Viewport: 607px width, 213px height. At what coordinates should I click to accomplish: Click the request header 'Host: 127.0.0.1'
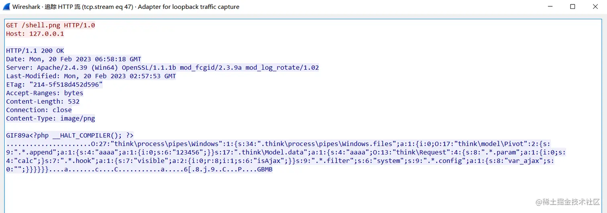(x=35, y=34)
